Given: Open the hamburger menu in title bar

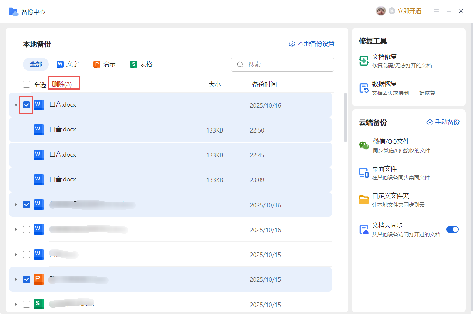Looking at the screenshot, I should [436, 11].
